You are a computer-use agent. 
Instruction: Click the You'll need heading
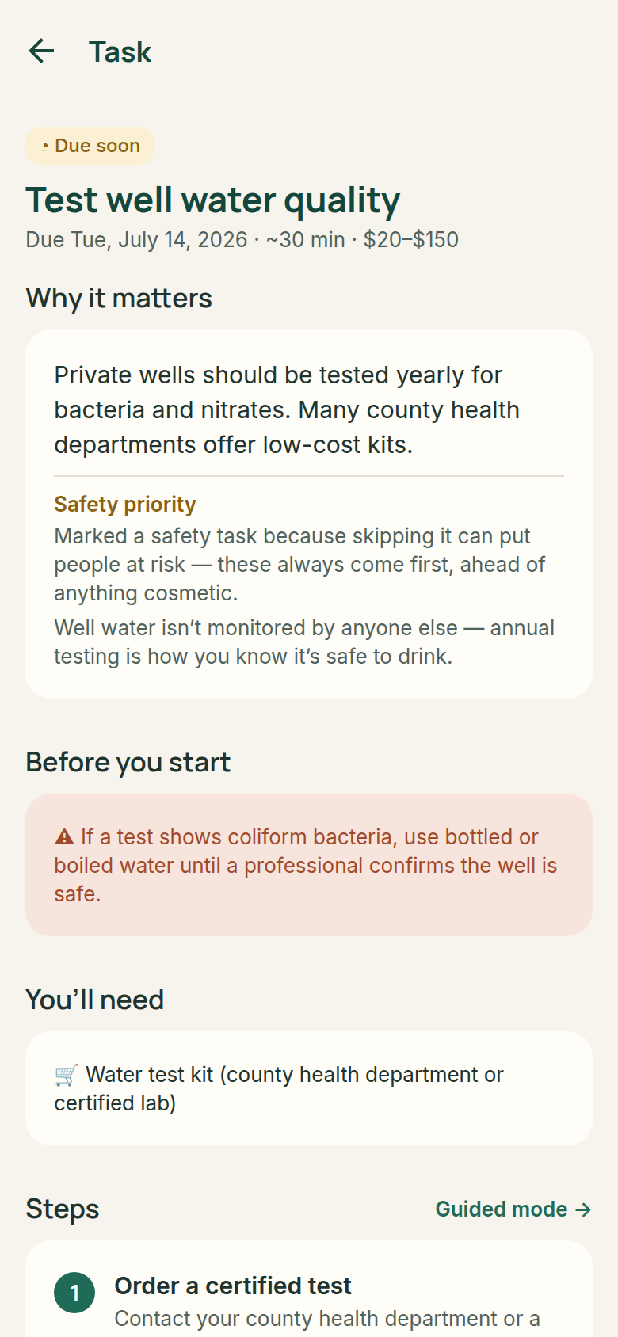tap(95, 1000)
